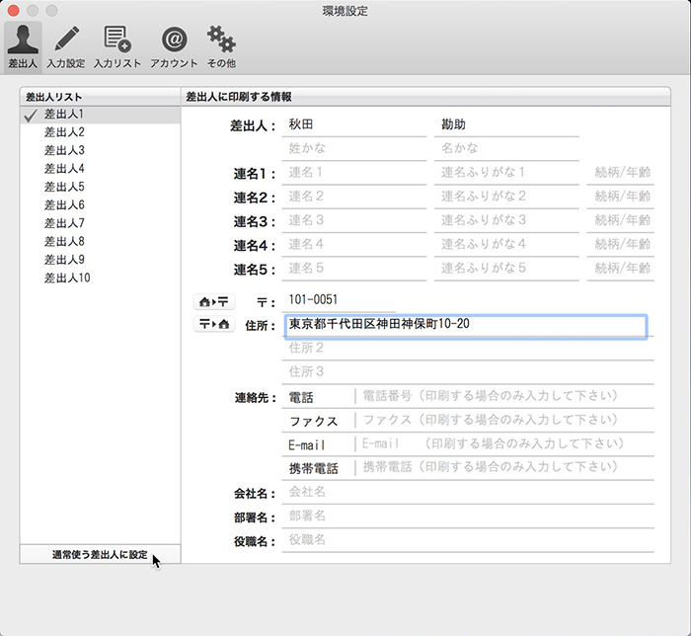Open その他 gears settings pane
The height and width of the screenshot is (636, 691).
tap(220, 46)
